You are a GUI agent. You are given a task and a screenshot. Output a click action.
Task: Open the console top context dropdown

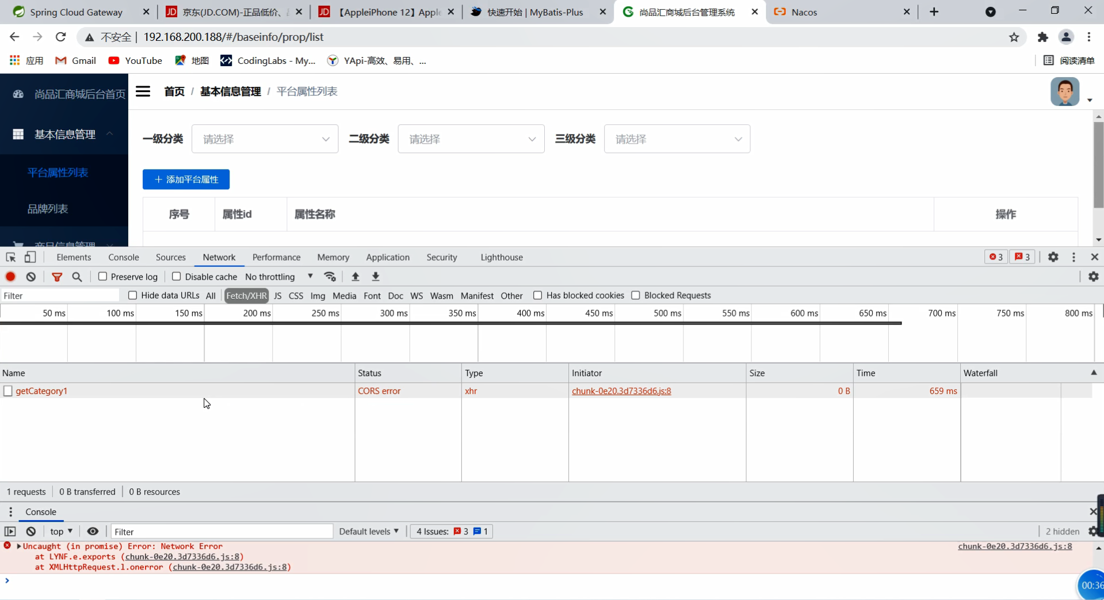pyautogui.click(x=61, y=532)
